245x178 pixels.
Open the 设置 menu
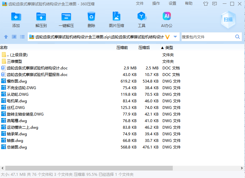coord(172,3)
